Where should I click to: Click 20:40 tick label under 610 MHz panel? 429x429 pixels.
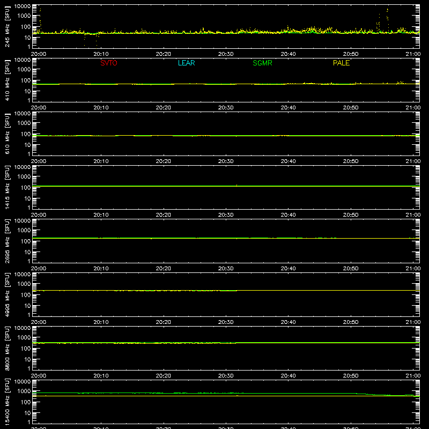pyautogui.click(x=288, y=161)
